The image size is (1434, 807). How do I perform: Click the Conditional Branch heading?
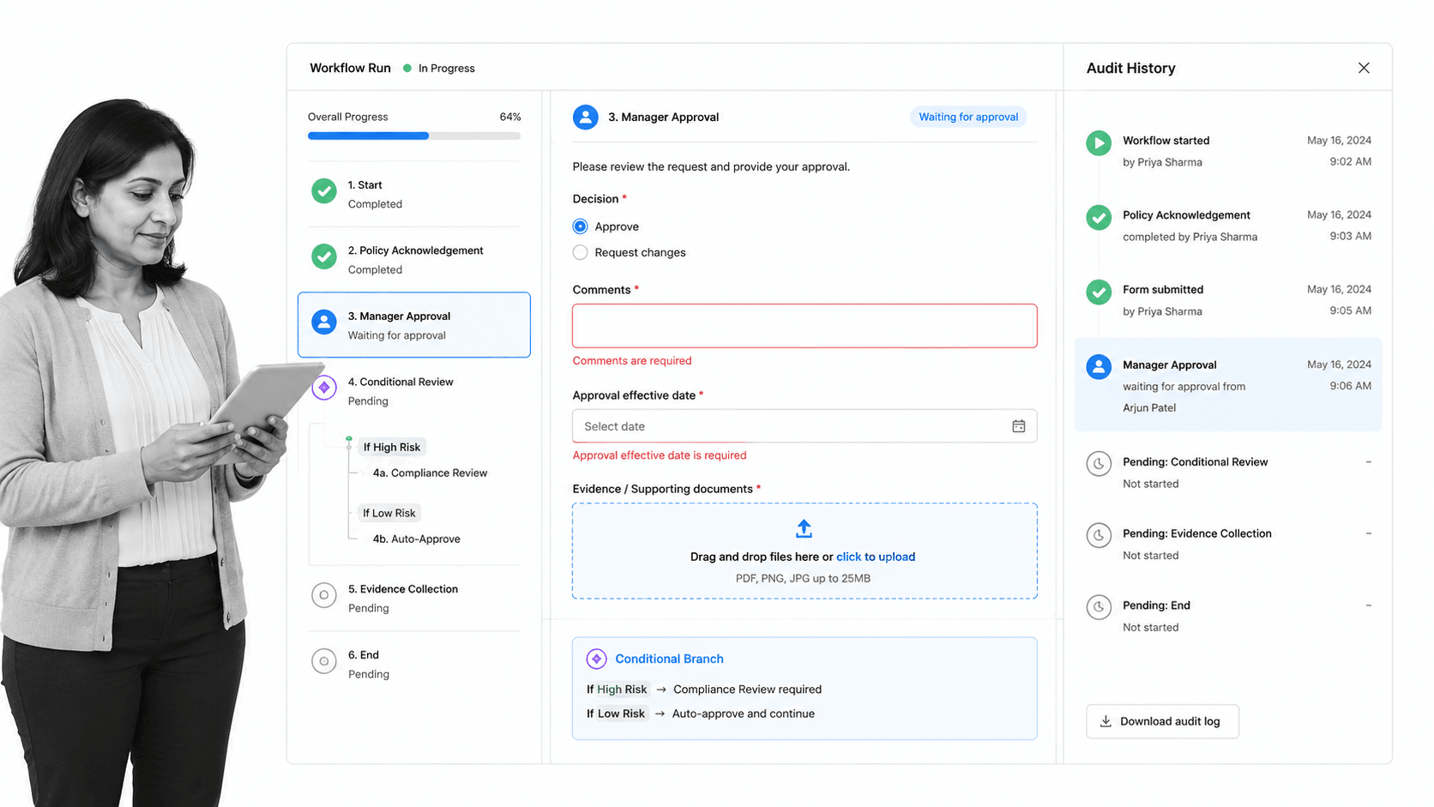[x=669, y=659]
